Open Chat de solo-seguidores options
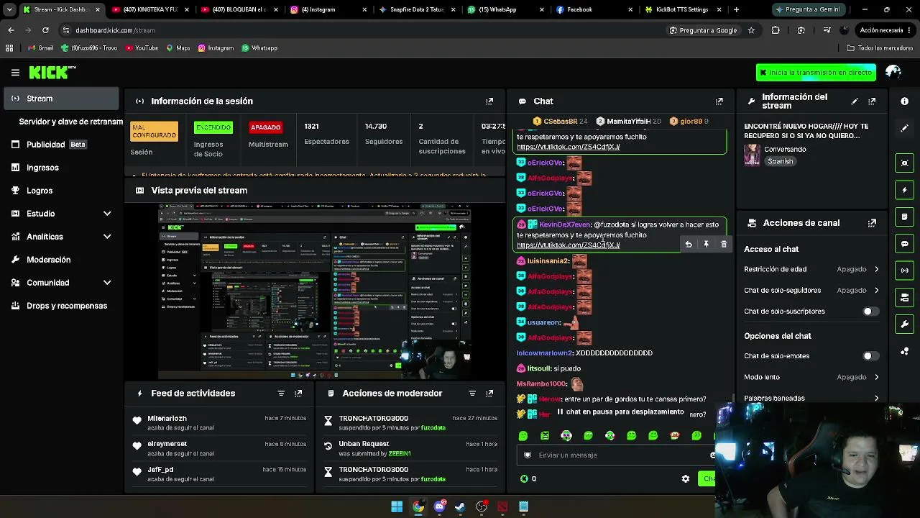Image resolution: width=920 pixels, height=518 pixels. click(811, 291)
